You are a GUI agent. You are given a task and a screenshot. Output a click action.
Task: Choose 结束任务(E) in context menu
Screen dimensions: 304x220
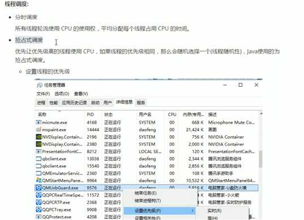[x=145, y=193]
